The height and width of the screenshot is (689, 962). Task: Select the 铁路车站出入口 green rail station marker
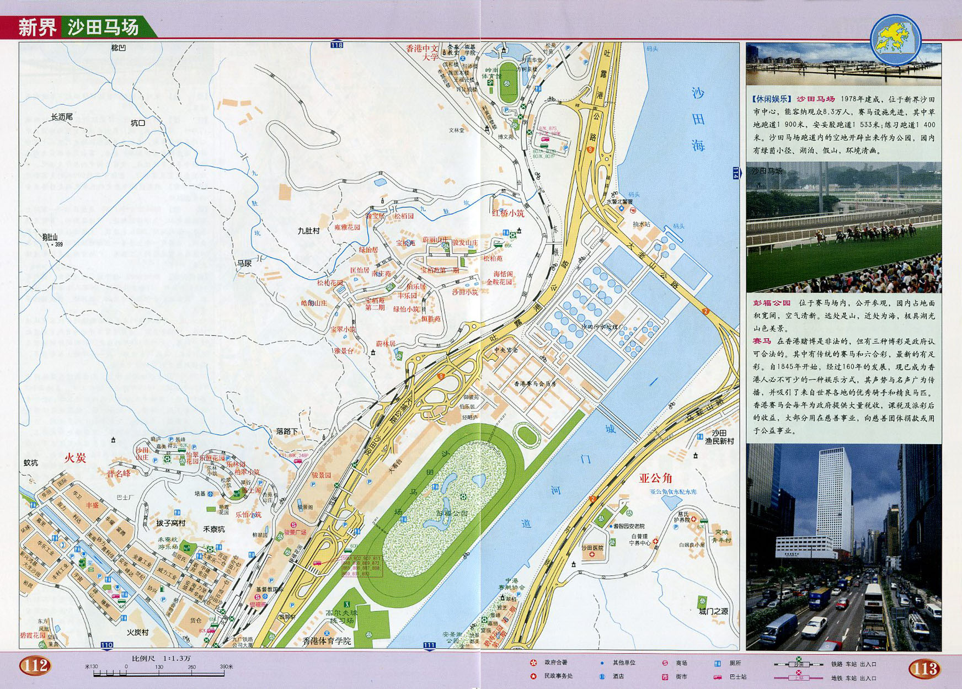pos(799,658)
